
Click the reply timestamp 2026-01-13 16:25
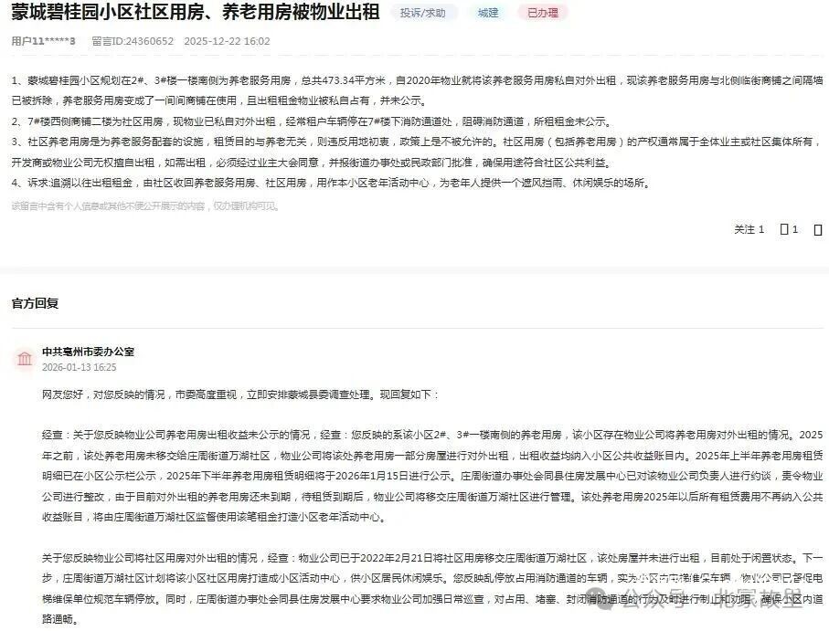tap(79, 367)
